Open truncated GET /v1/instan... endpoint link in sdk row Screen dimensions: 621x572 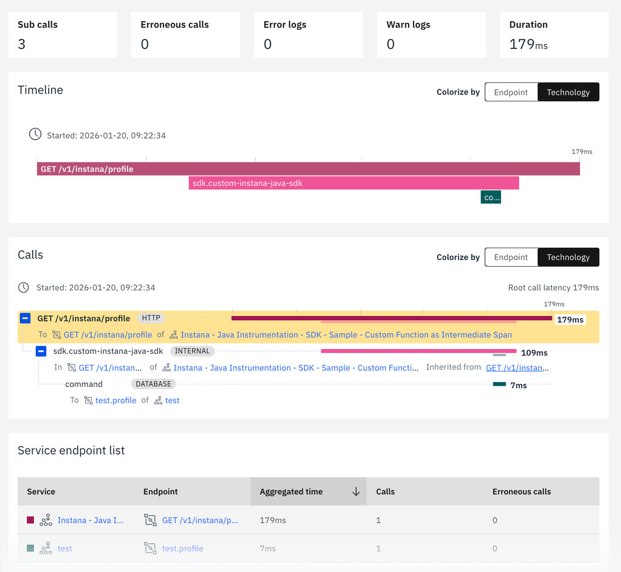coord(110,368)
